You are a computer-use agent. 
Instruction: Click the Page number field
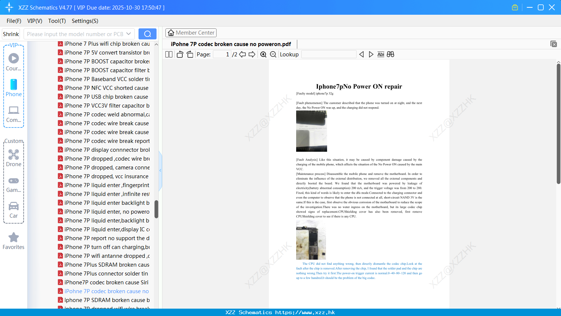click(222, 55)
